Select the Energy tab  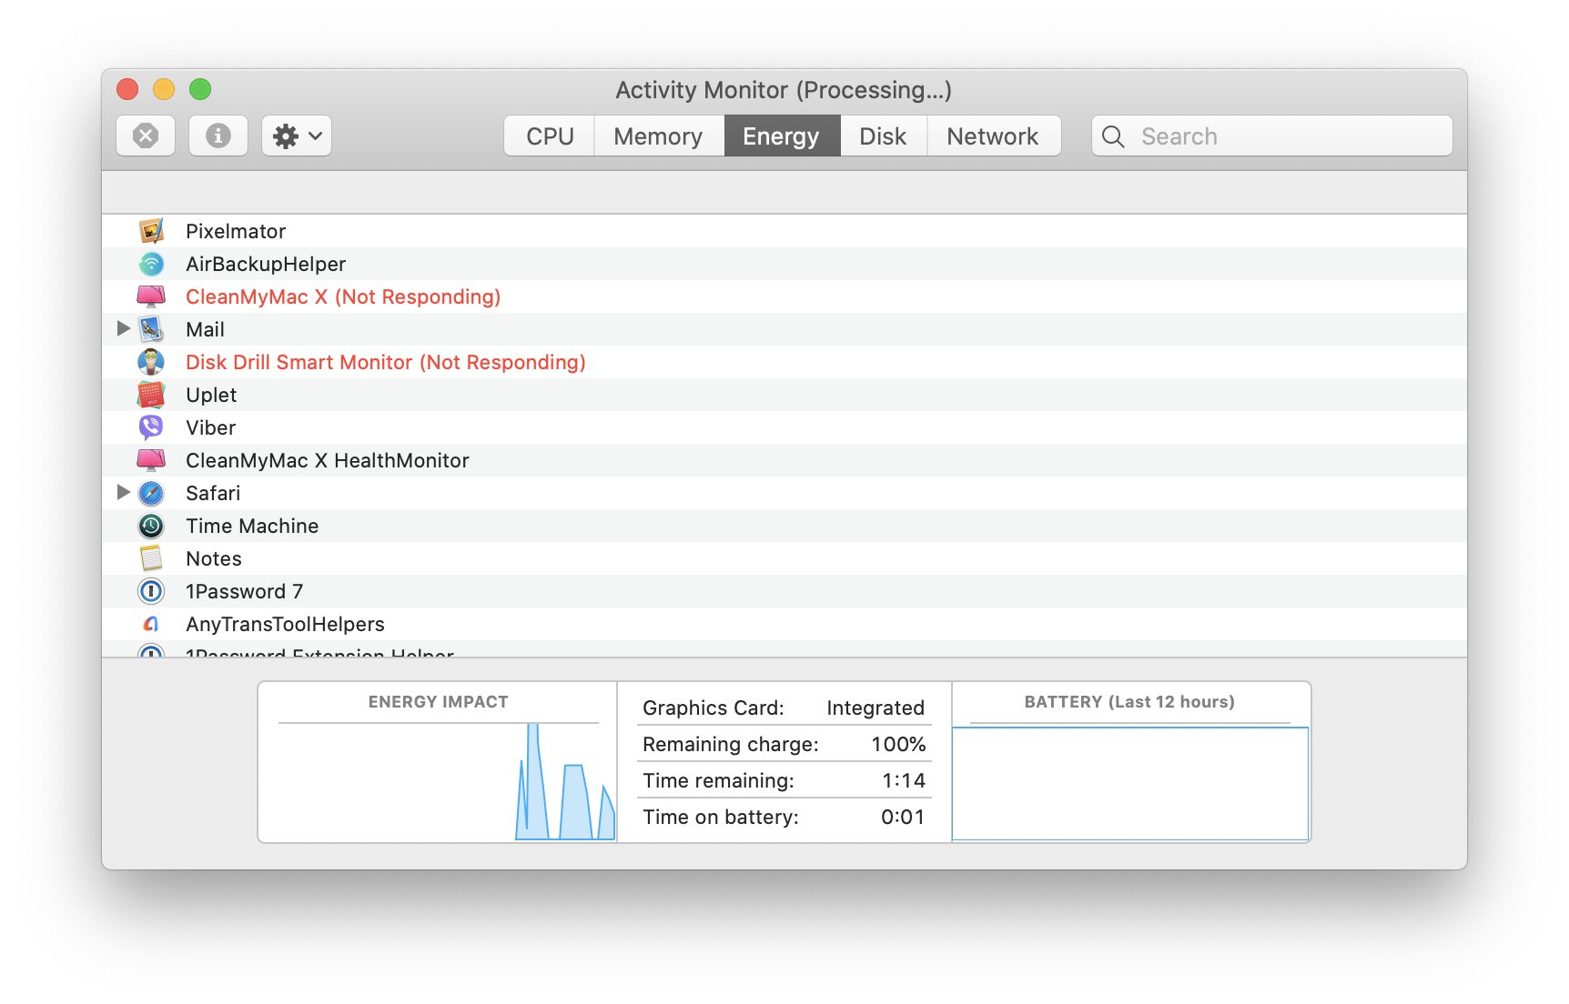pos(782,136)
